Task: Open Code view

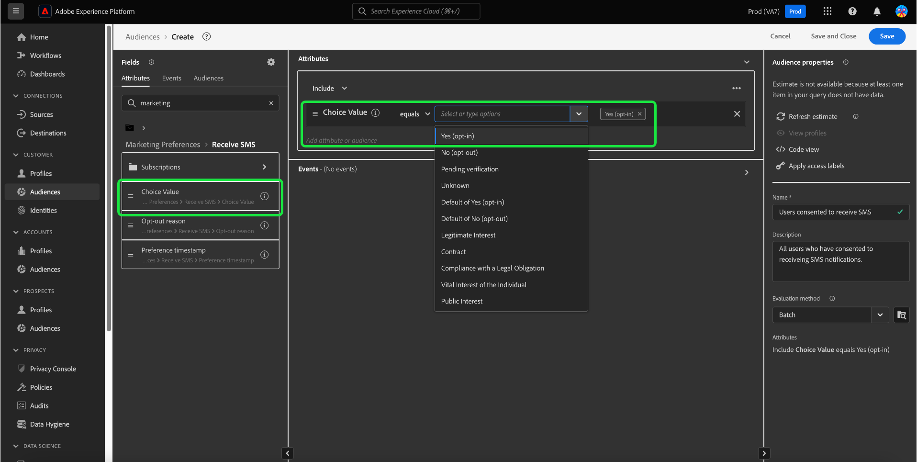Action: point(804,149)
